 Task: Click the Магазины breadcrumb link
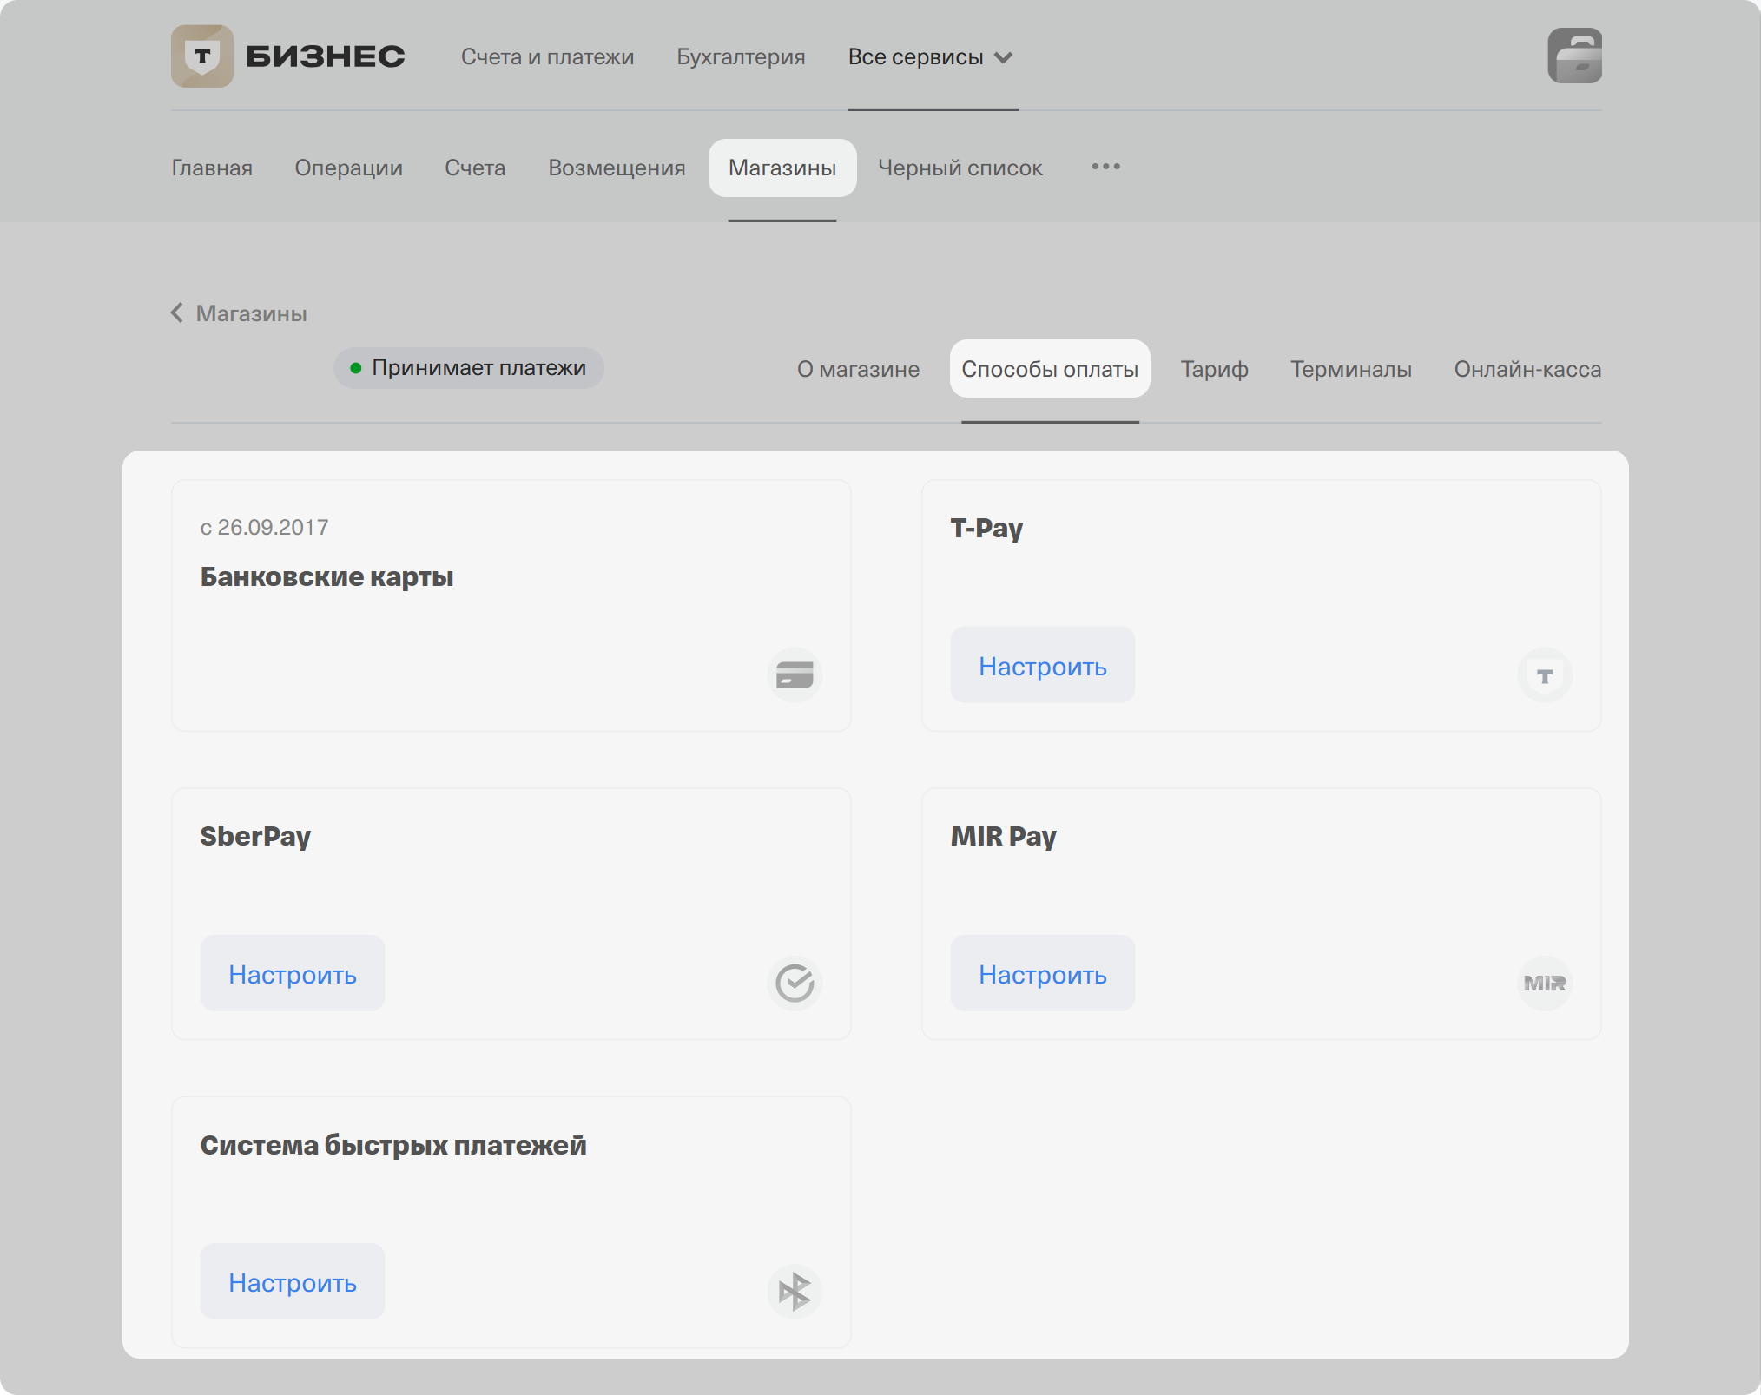pos(252,313)
